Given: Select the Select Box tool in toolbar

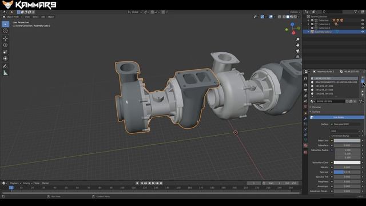Looking at the screenshot, I should click(5, 24).
